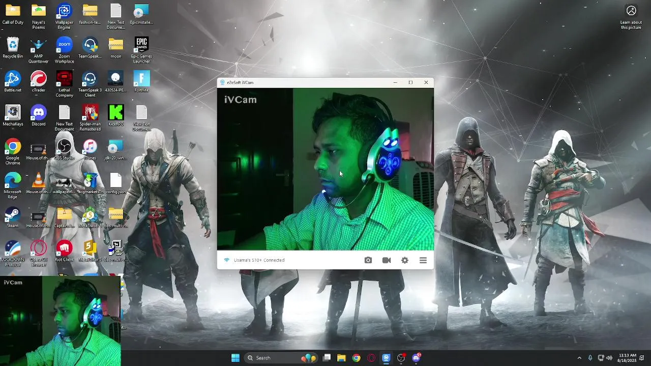The height and width of the screenshot is (366, 651).
Task: Select the 430524-PE desktop file
Action: 116,82
